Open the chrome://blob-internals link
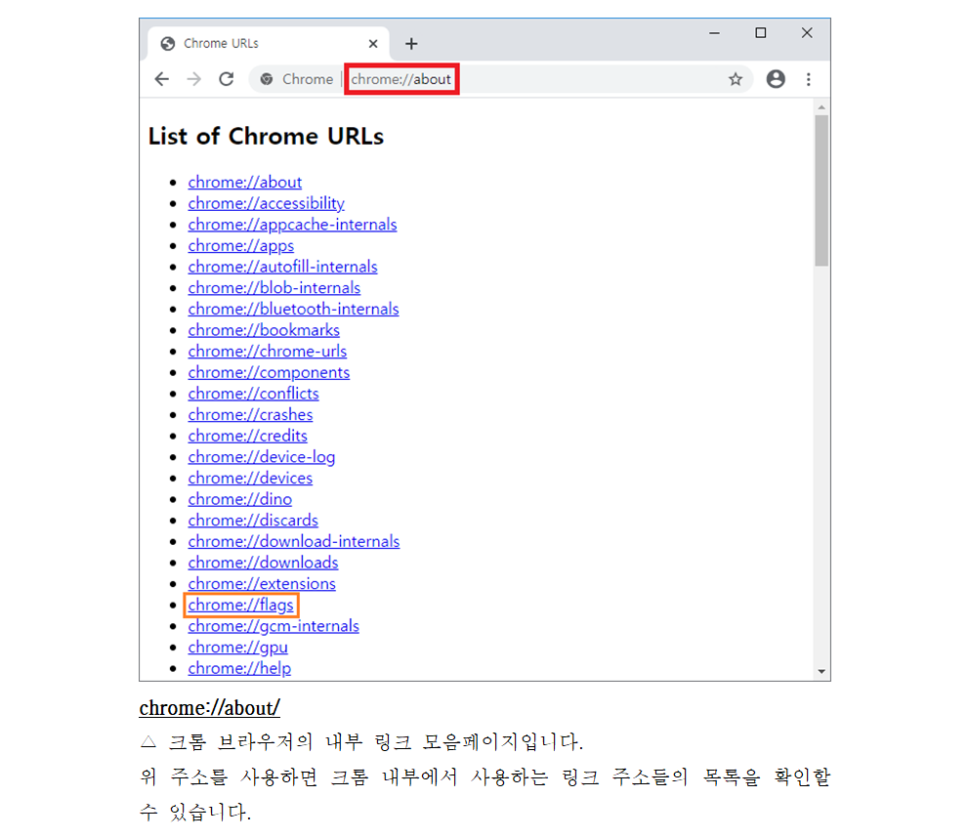The height and width of the screenshot is (838, 969). point(274,288)
